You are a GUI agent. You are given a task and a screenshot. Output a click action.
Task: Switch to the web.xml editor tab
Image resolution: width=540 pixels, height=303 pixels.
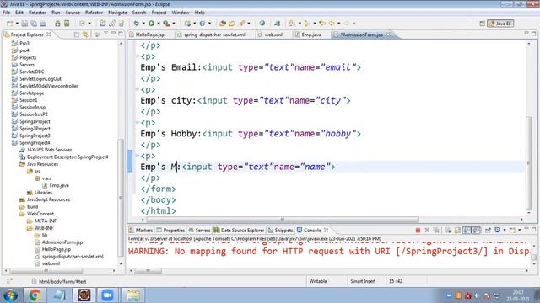click(273, 35)
